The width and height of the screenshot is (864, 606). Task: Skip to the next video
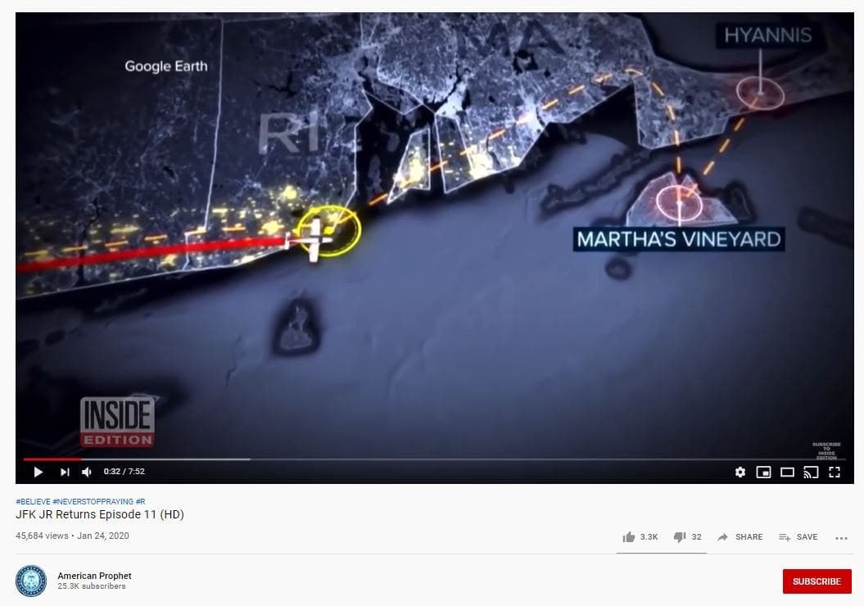(65, 473)
